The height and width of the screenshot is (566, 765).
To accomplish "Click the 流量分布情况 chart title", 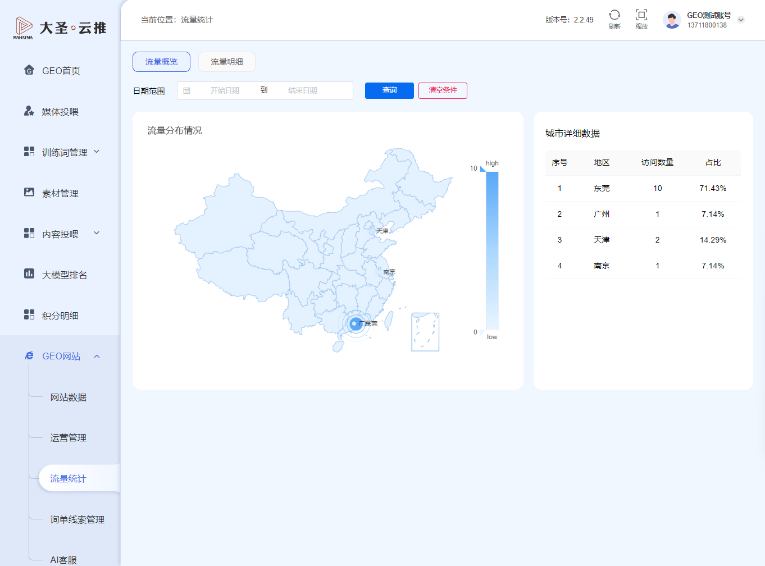I will pos(175,130).
